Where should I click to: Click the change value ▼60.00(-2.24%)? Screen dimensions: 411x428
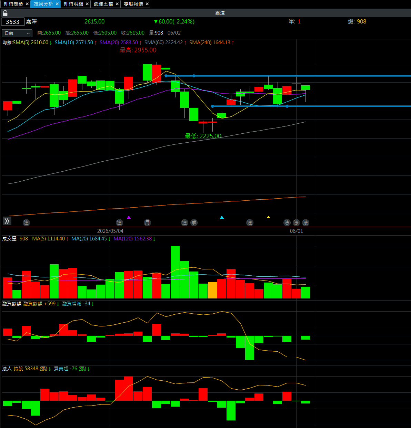pos(174,21)
